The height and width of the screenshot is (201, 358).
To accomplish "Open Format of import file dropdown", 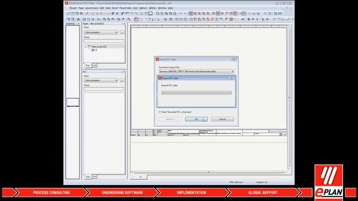I will (x=196, y=71).
